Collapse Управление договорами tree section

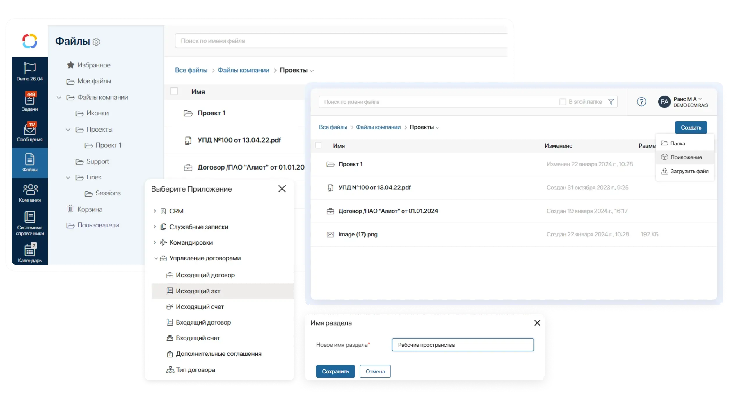tap(156, 258)
